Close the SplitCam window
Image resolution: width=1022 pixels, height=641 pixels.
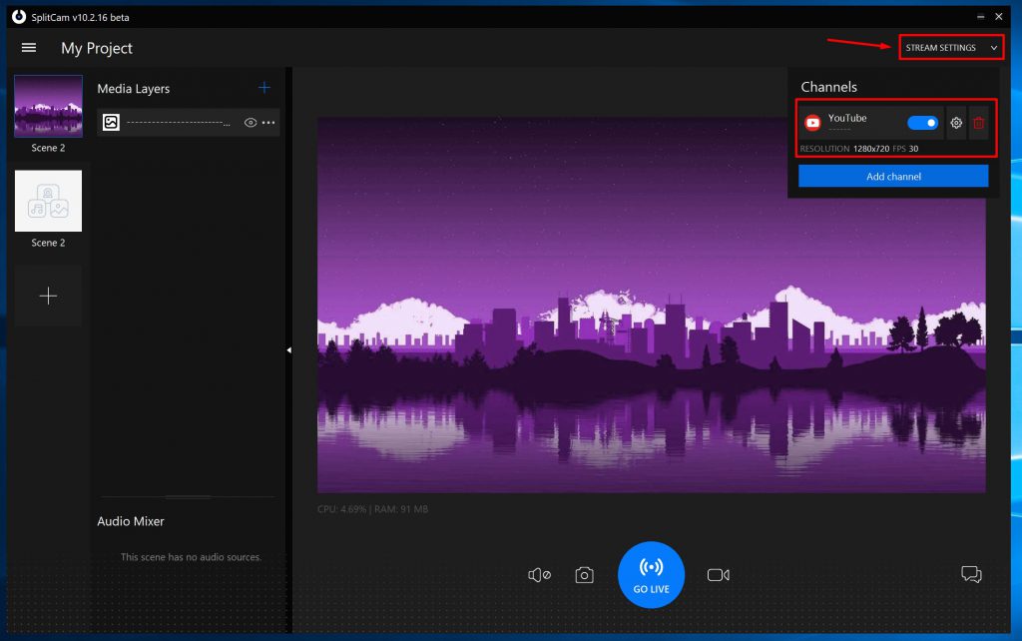998,17
